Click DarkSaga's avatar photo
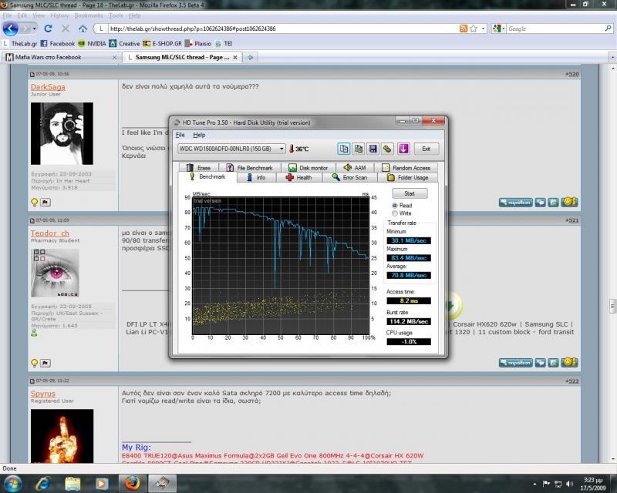The height and width of the screenshot is (493, 617). (62, 134)
